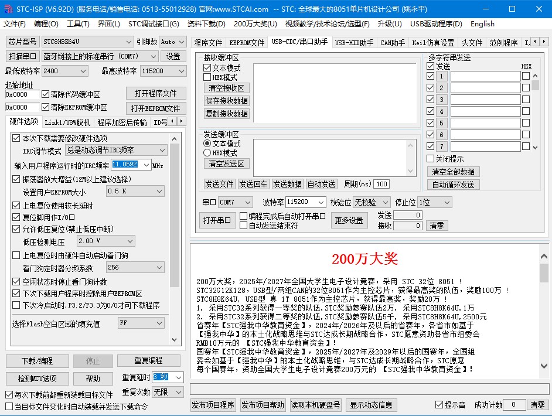Uncheck send checkbox for string row 3

(430, 99)
